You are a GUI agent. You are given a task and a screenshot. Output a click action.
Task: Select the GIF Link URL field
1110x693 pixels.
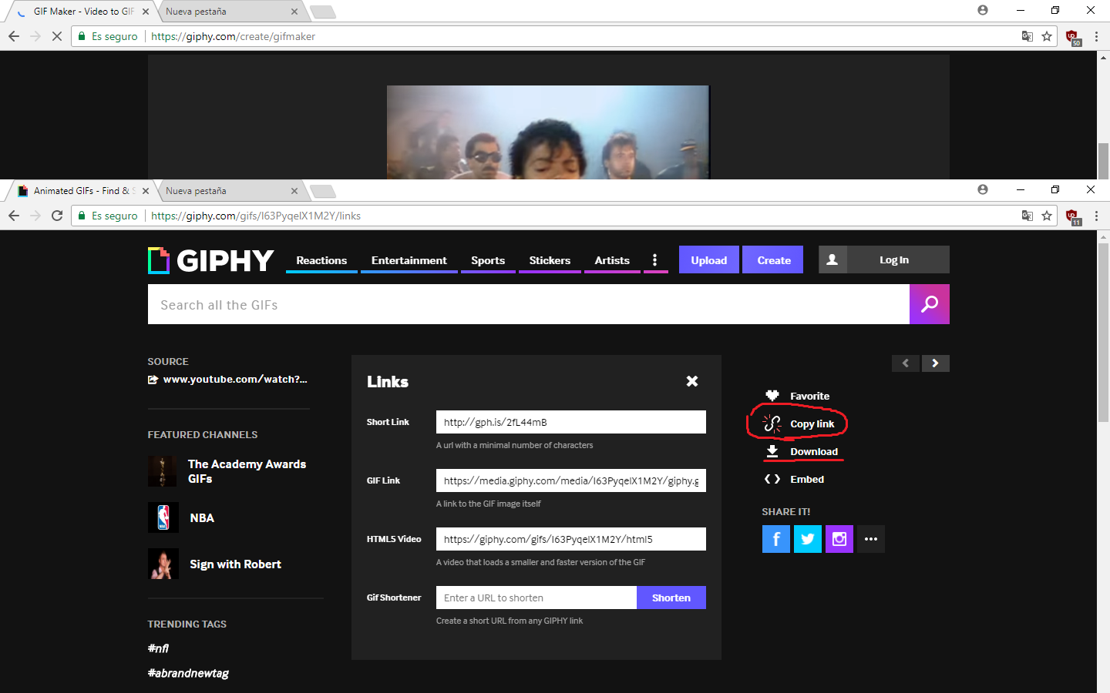571,480
